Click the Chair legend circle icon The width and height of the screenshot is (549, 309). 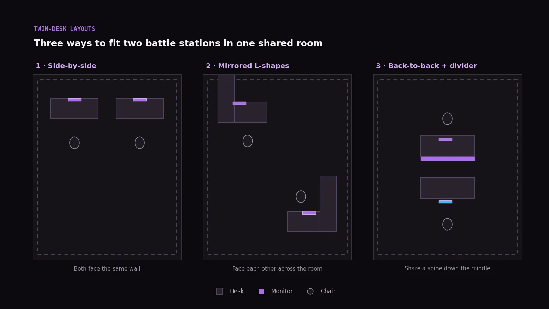pyautogui.click(x=310, y=291)
